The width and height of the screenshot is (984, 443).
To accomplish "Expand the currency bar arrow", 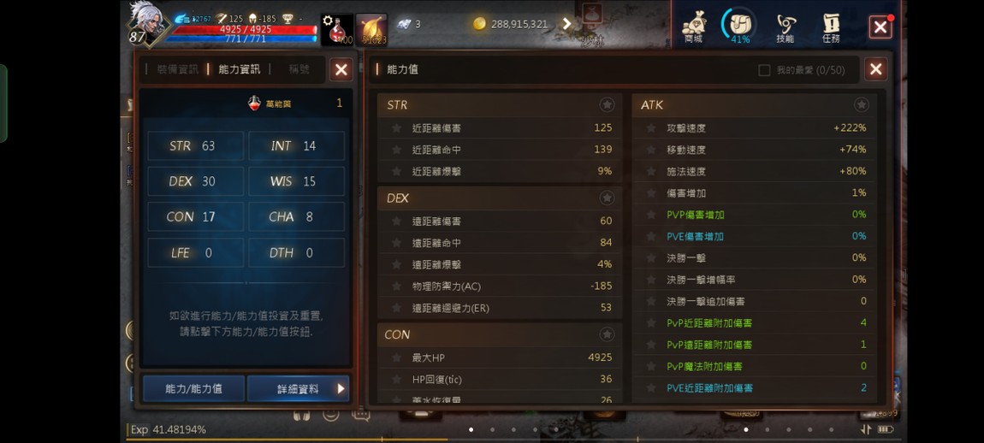I will pos(566,24).
